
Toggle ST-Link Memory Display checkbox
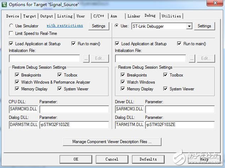(123, 89)
